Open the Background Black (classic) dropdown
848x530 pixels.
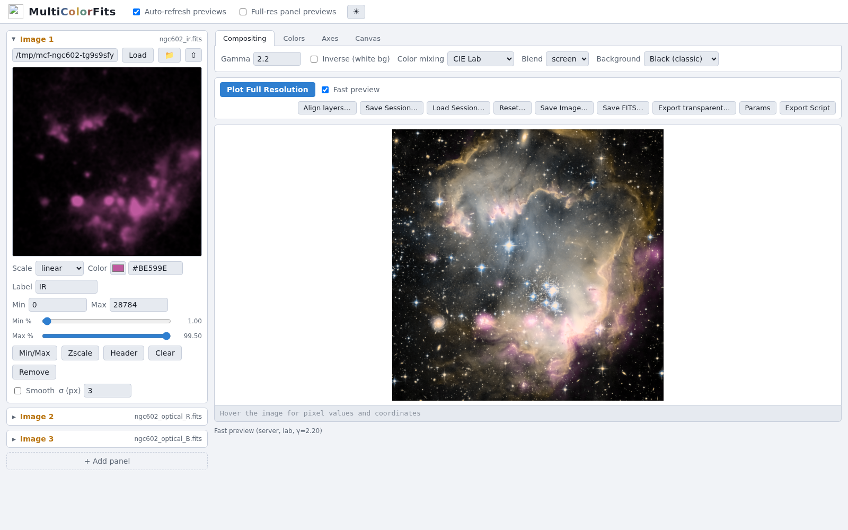pos(681,59)
